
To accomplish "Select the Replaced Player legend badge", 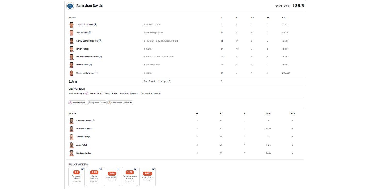I will 97,103.
